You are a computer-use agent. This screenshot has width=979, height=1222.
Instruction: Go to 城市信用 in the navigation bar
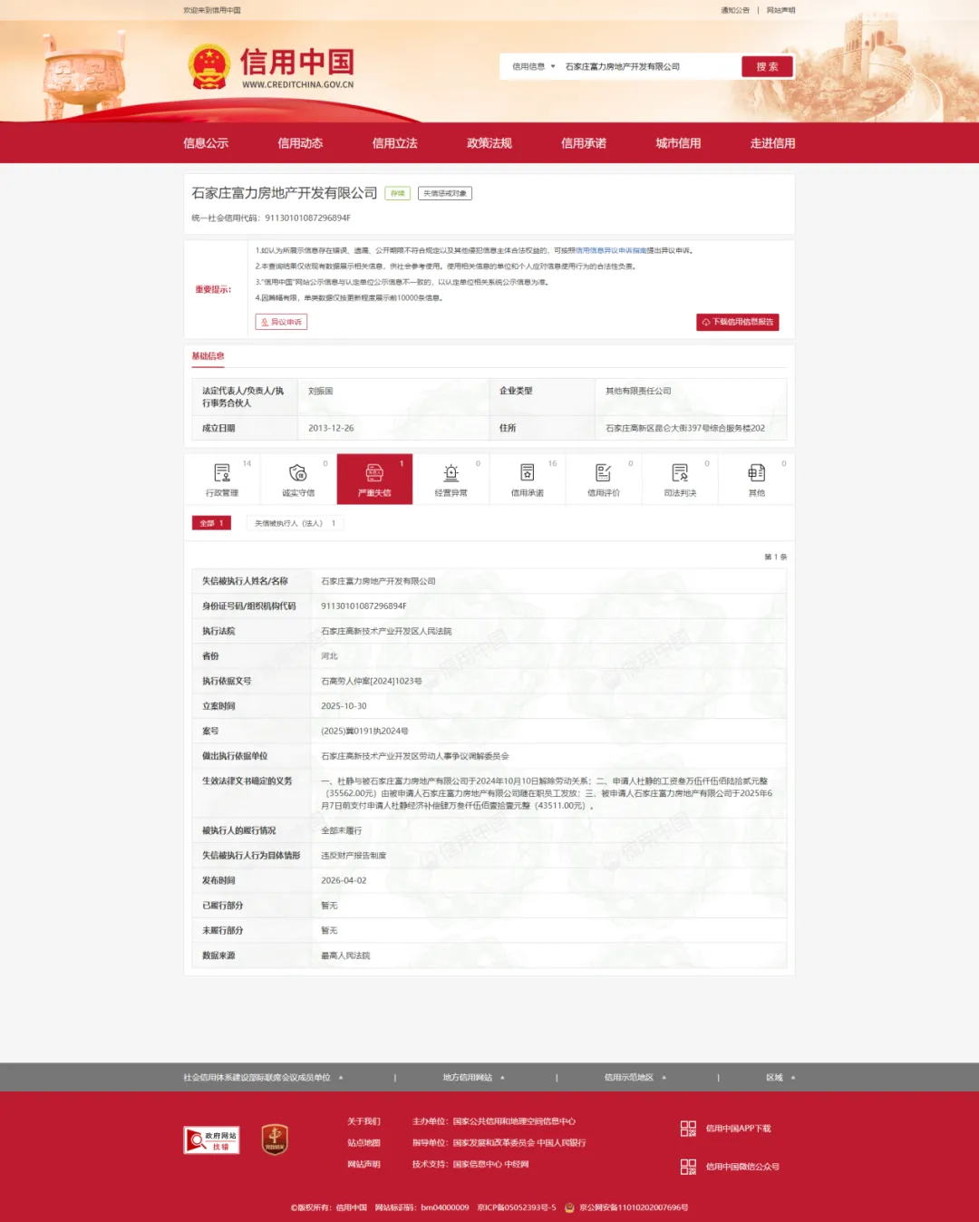pos(678,143)
